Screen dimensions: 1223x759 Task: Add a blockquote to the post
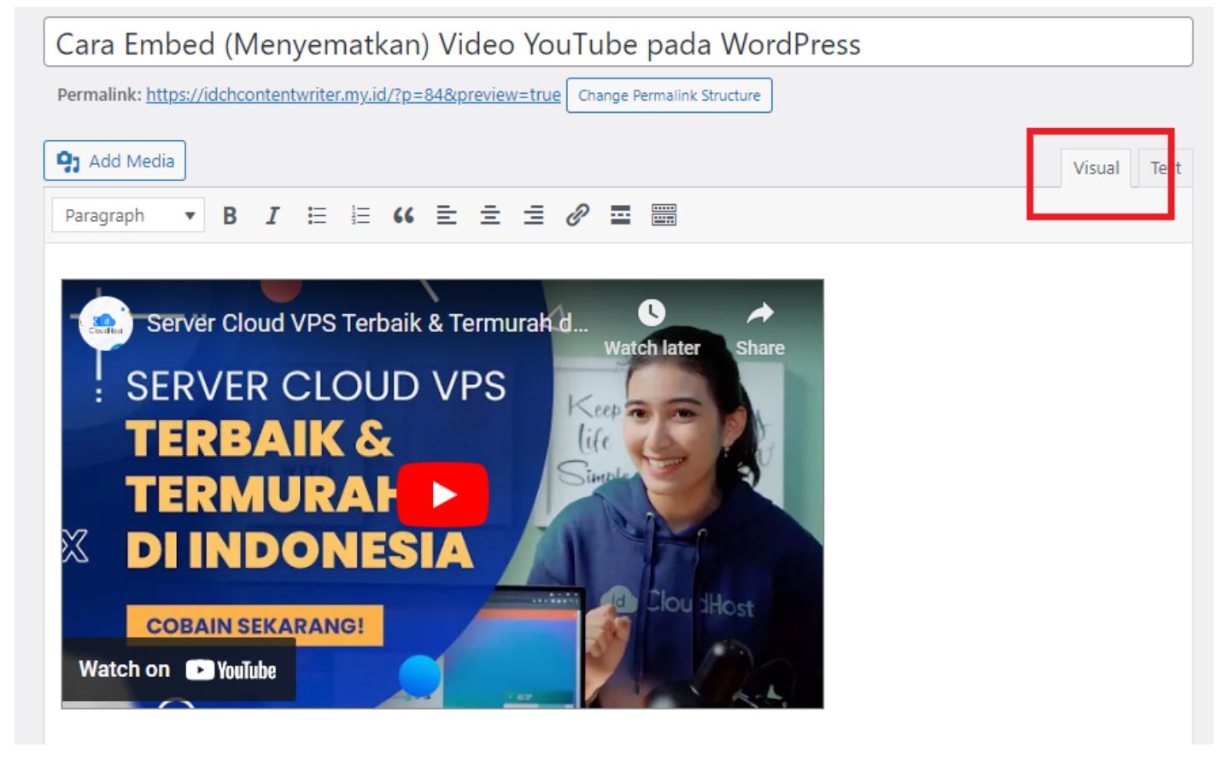(402, 217)
